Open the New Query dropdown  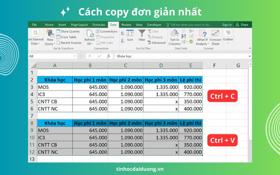[50, 37]
